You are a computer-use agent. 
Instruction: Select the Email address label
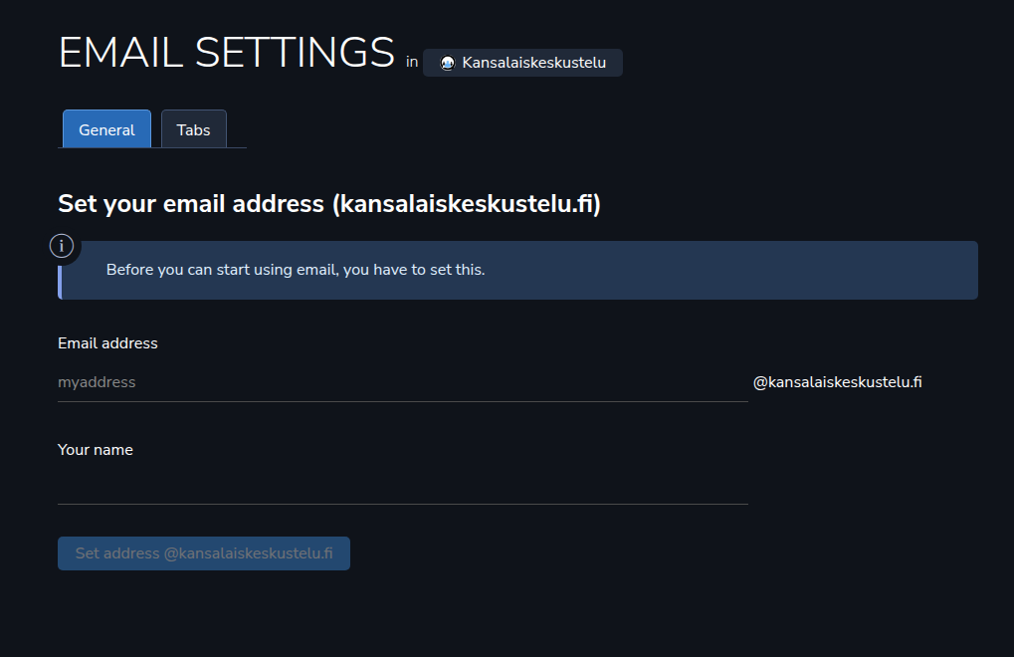(x=108, y=343)
